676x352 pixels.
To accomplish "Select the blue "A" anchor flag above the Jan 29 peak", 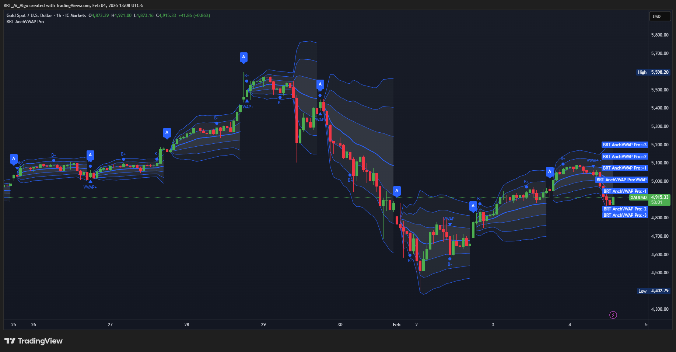I will (244, 57).
